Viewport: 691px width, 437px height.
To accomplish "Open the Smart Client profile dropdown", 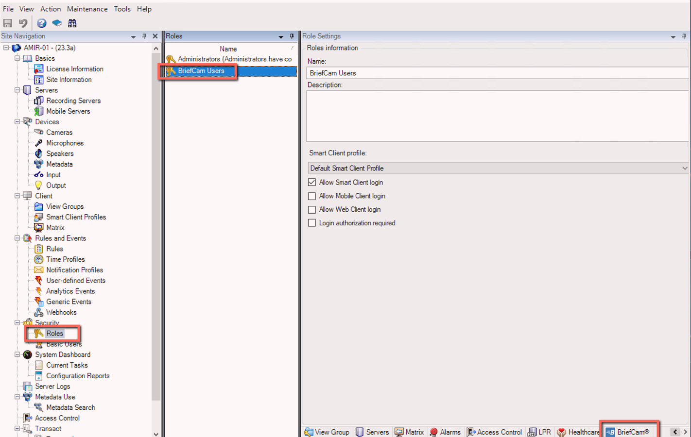I will [498, 168].
